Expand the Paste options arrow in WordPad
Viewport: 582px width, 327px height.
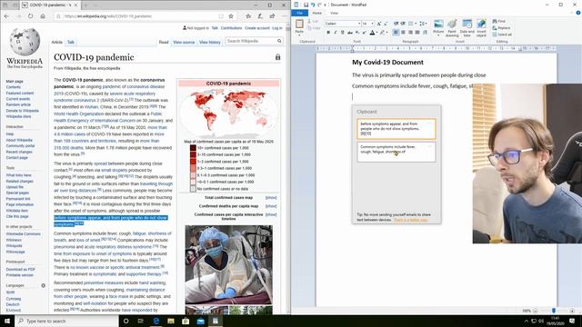tap(299, 35)
